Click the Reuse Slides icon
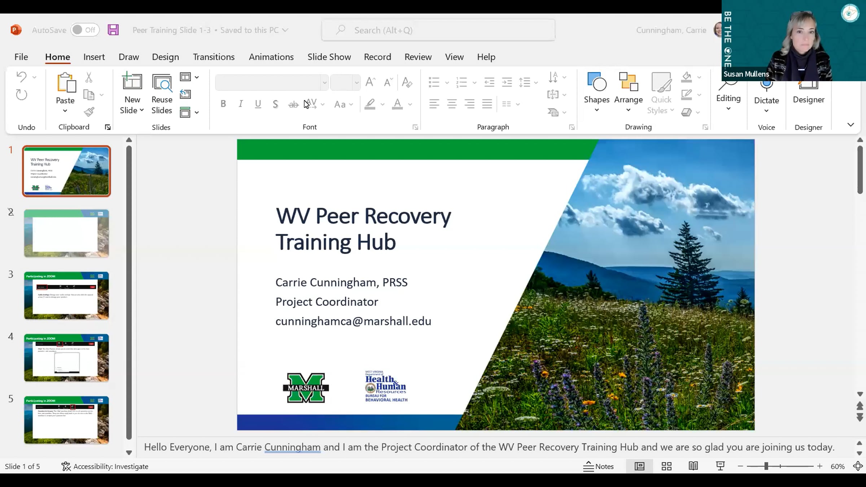The image size is (866, 487). pyautogui.click(x=162, y=84)
